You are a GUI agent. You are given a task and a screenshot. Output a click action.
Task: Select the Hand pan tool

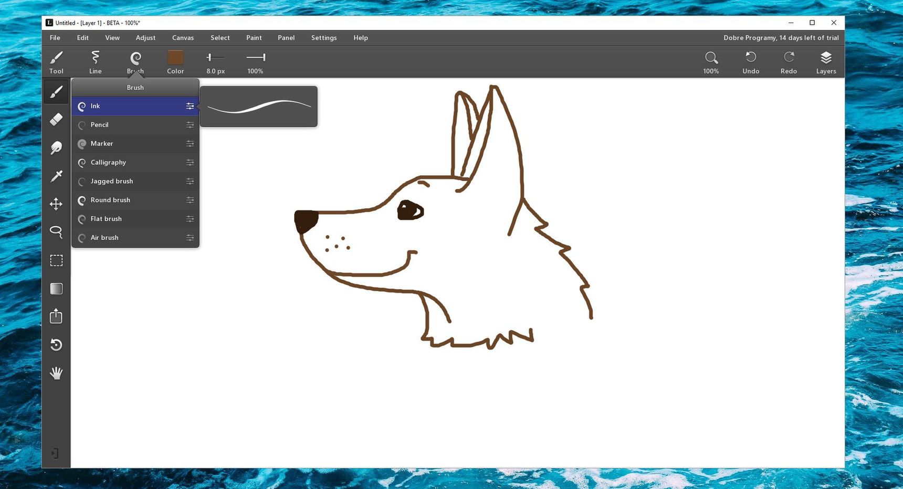(56, 373)
